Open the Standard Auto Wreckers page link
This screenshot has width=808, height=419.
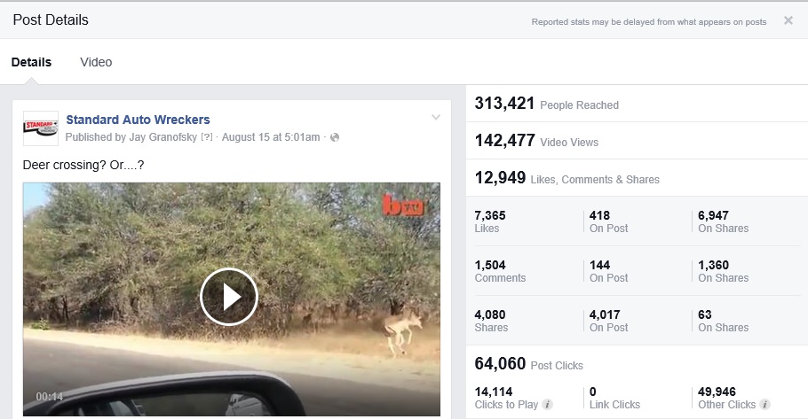tap(138, 120)
